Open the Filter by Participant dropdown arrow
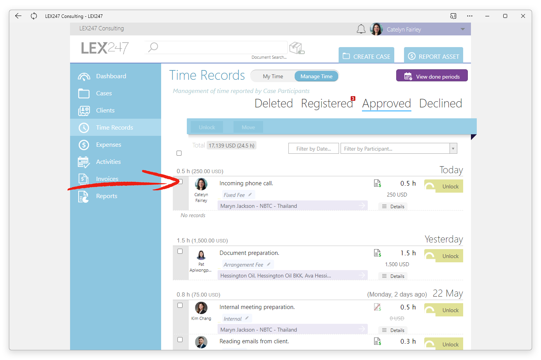541x360 pixels. (x=453, y=149)
